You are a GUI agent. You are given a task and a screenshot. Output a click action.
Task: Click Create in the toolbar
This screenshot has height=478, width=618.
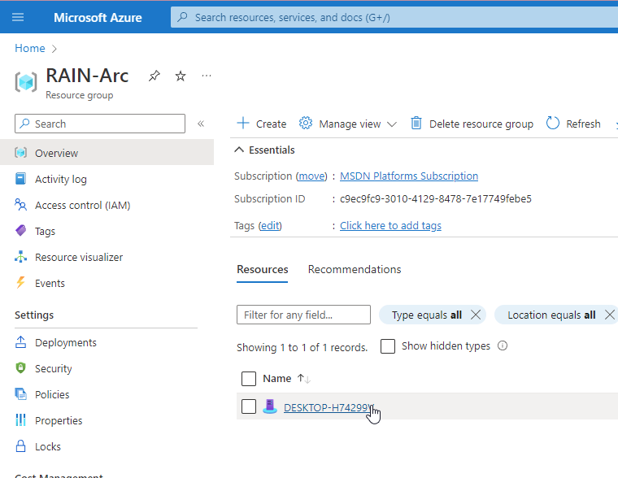pos(262,124)
